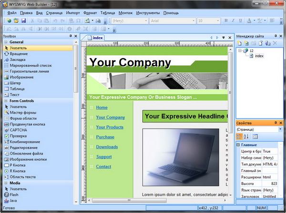Collapse the site tree node 12
The width and height of the screenshot is (286, 213).
click(x=240, y=50)
